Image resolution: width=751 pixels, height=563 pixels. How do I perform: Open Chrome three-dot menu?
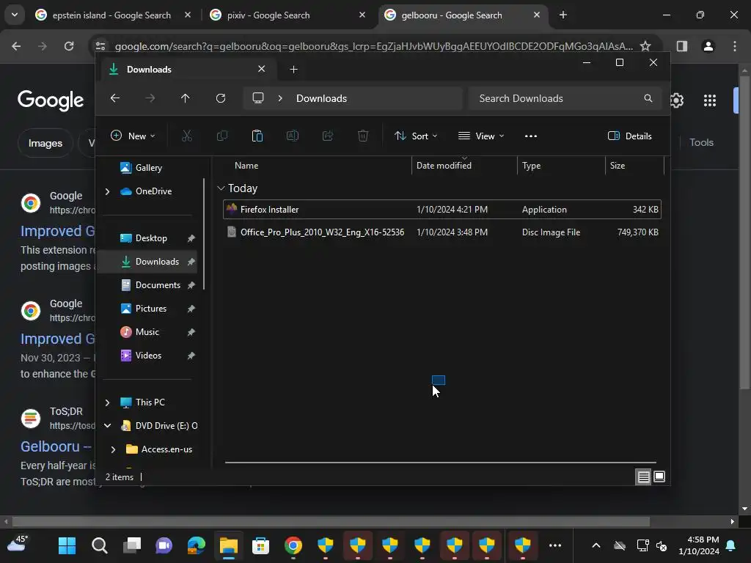[734, 46]
